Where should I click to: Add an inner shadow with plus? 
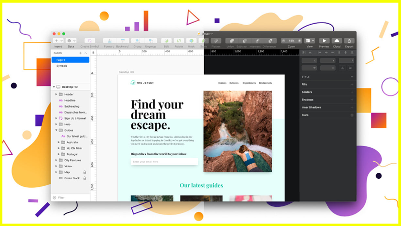tap(352, 107)
